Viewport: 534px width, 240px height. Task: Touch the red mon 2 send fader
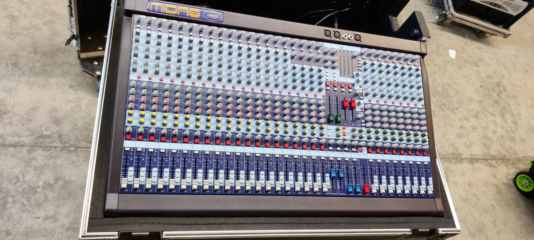click(x=353, y=104)
